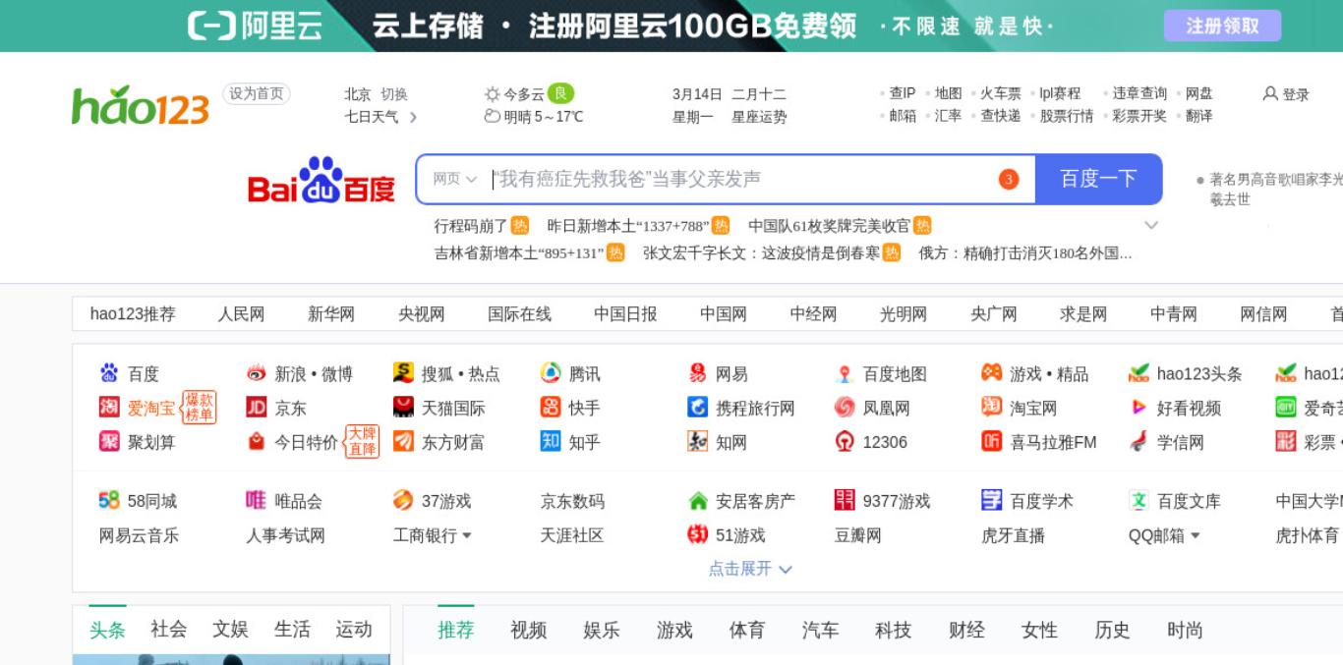Open the 火车票 tool link
This screenshot has height=665, width=1343.
click(1001, 93)
